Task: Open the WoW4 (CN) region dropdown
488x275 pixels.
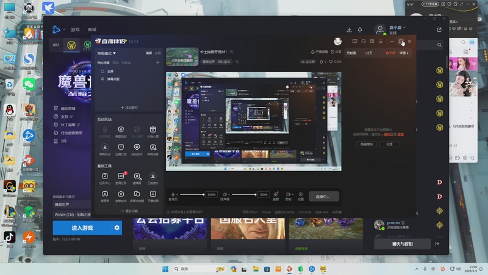Action: coord(72,215)
